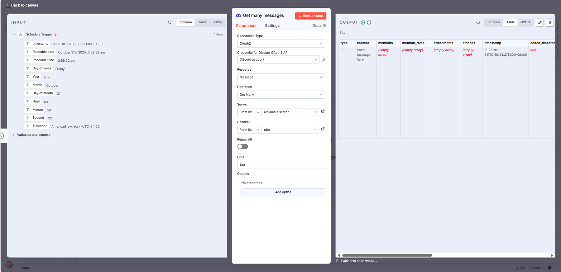Viewport: 561px width, 272px height.
Task: Switch input view to Table tab
Action: click(202, 22)
